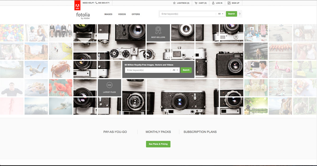The image size is (317, 166).
Task: Open the colorful balls thumbnail
Action: [12, 33]
